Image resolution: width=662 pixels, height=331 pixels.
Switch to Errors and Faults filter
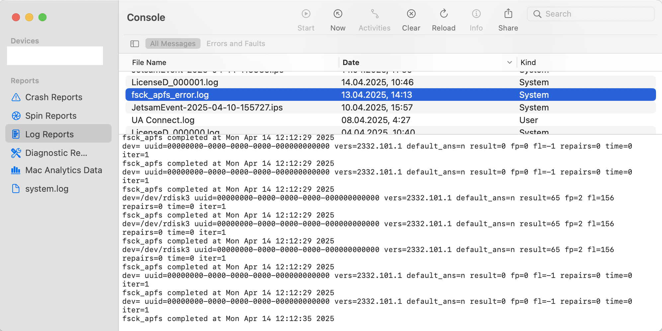(x=236, y=44)
